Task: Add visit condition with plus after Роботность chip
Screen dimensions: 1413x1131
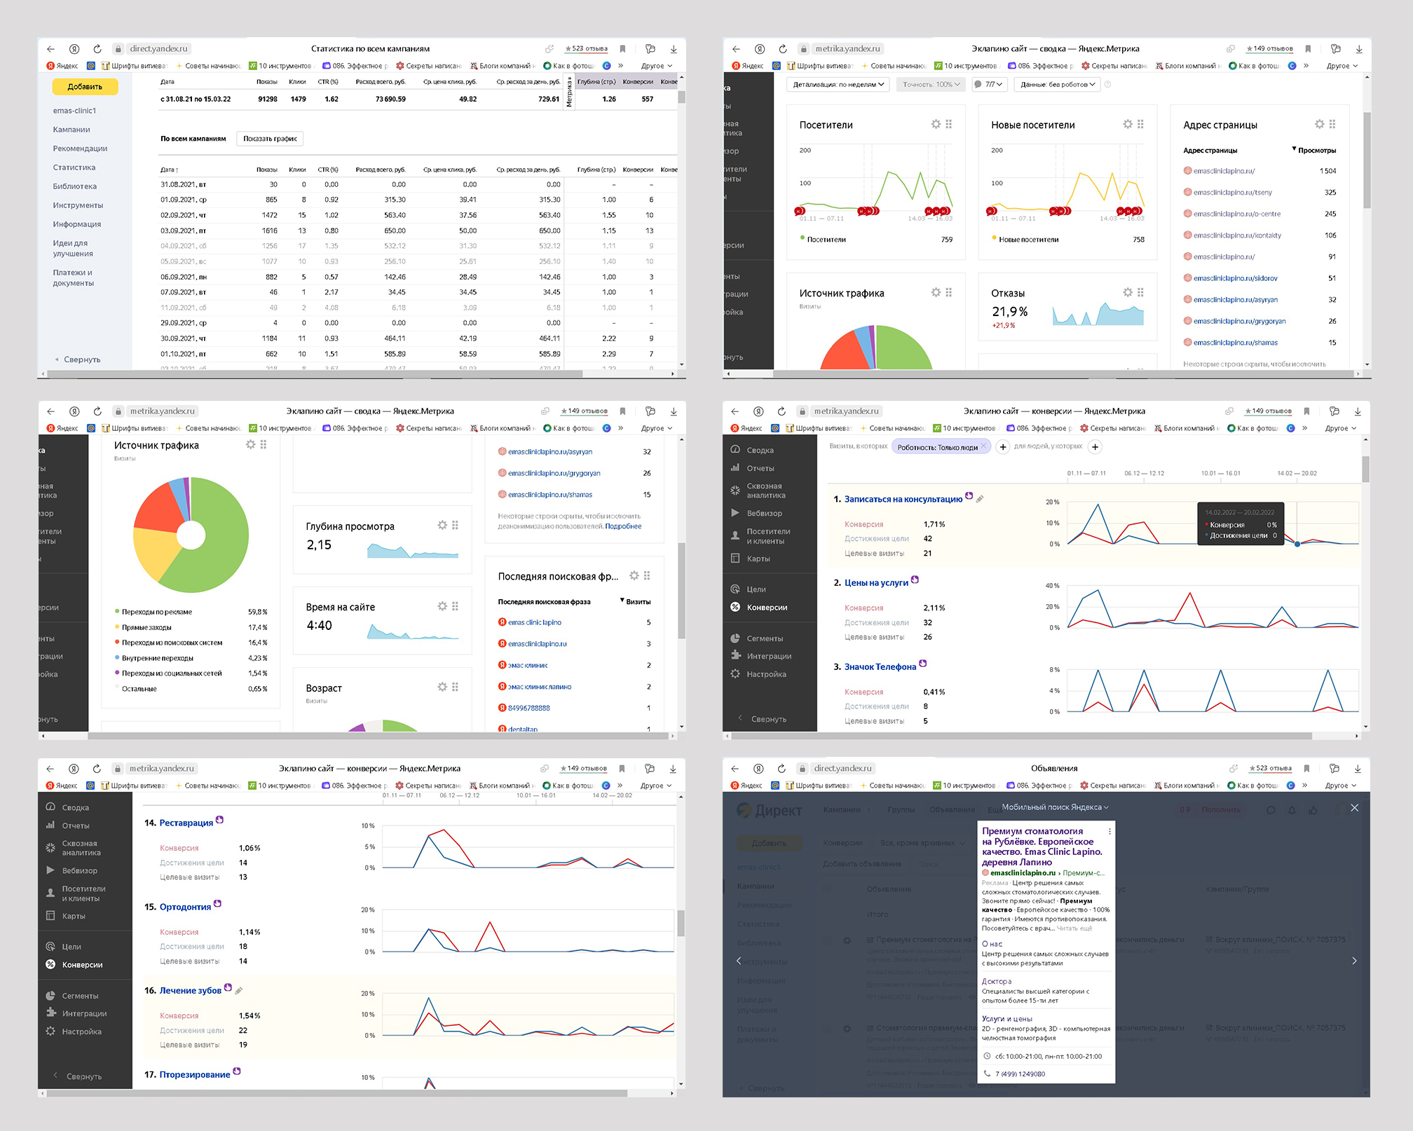Action: coord(1003,446)
